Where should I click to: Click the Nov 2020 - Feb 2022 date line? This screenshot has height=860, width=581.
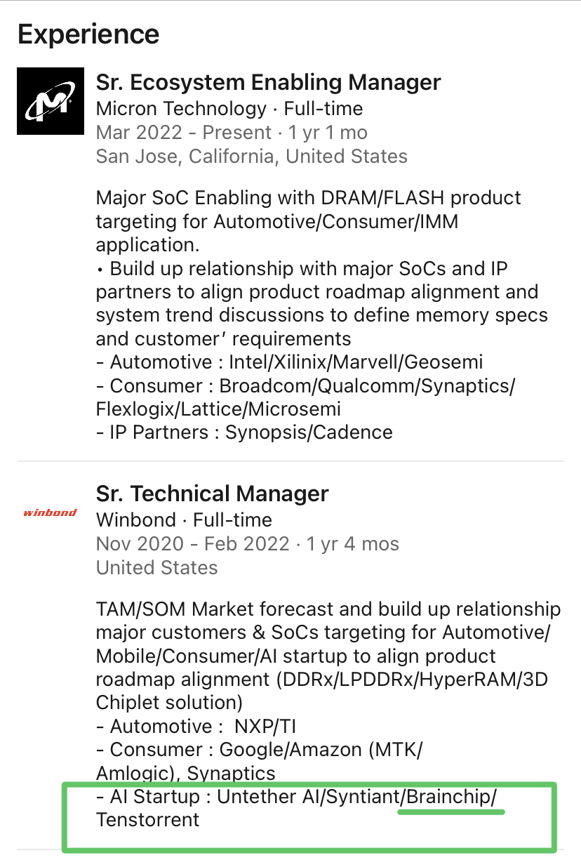point(248,544)
